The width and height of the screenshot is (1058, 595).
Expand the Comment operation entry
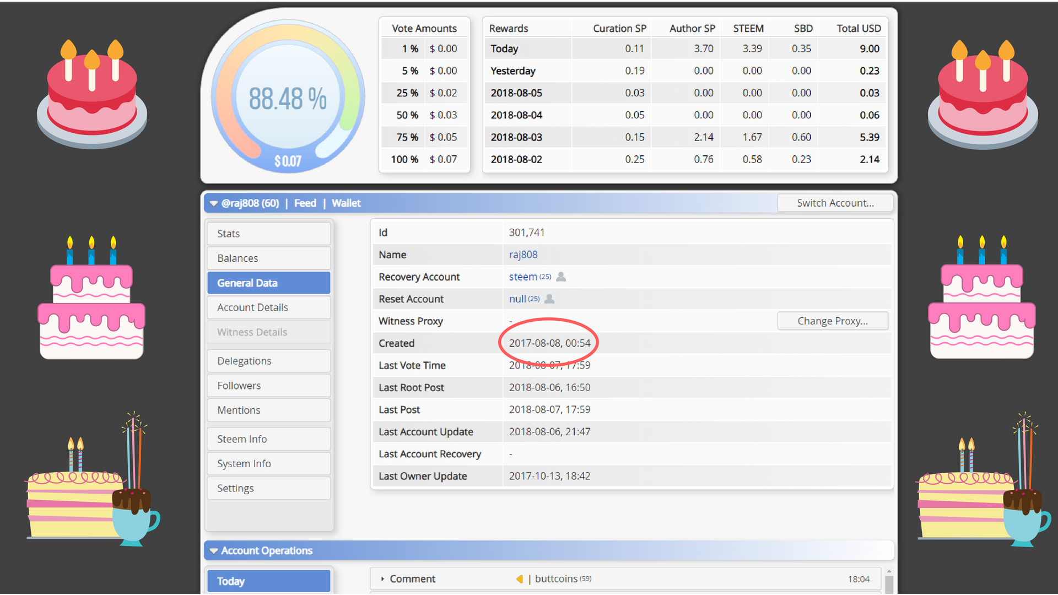382,579
